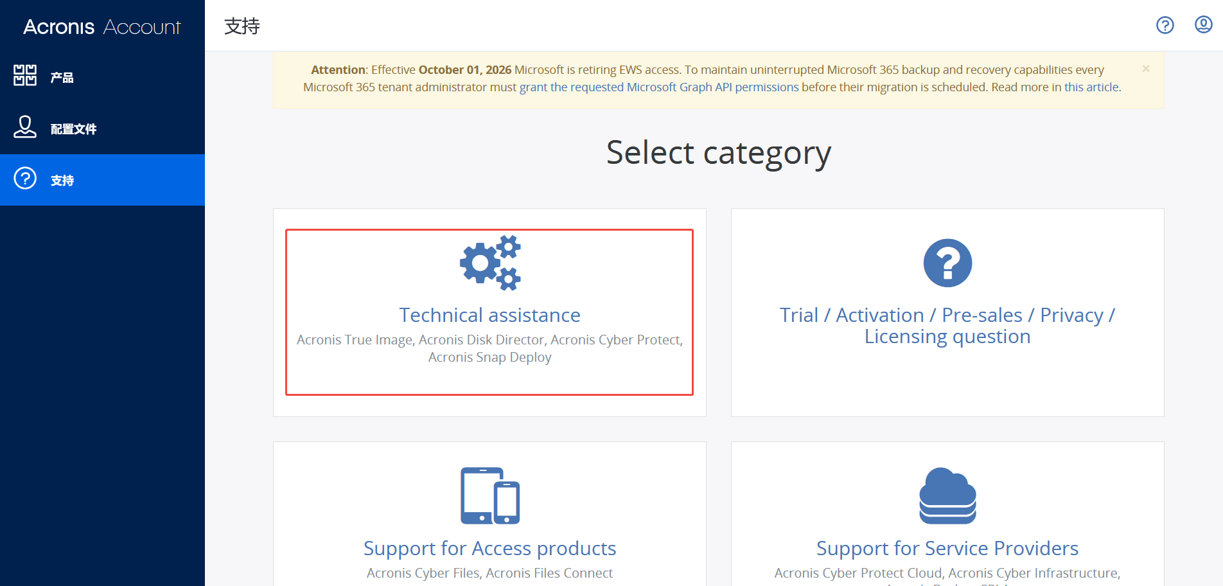Click the help question mark icon in header
This screenshot has height=586, width=1223.
click(1165, 25)
